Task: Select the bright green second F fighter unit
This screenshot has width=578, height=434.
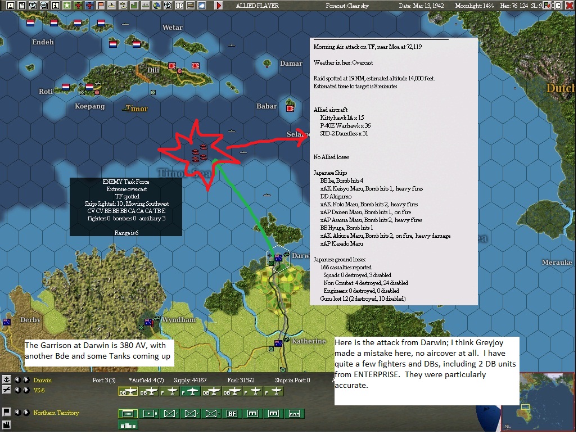Action: (190, 392)
